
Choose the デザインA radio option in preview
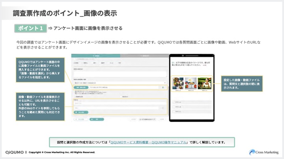pyautogui.click(x=192, y=102)
